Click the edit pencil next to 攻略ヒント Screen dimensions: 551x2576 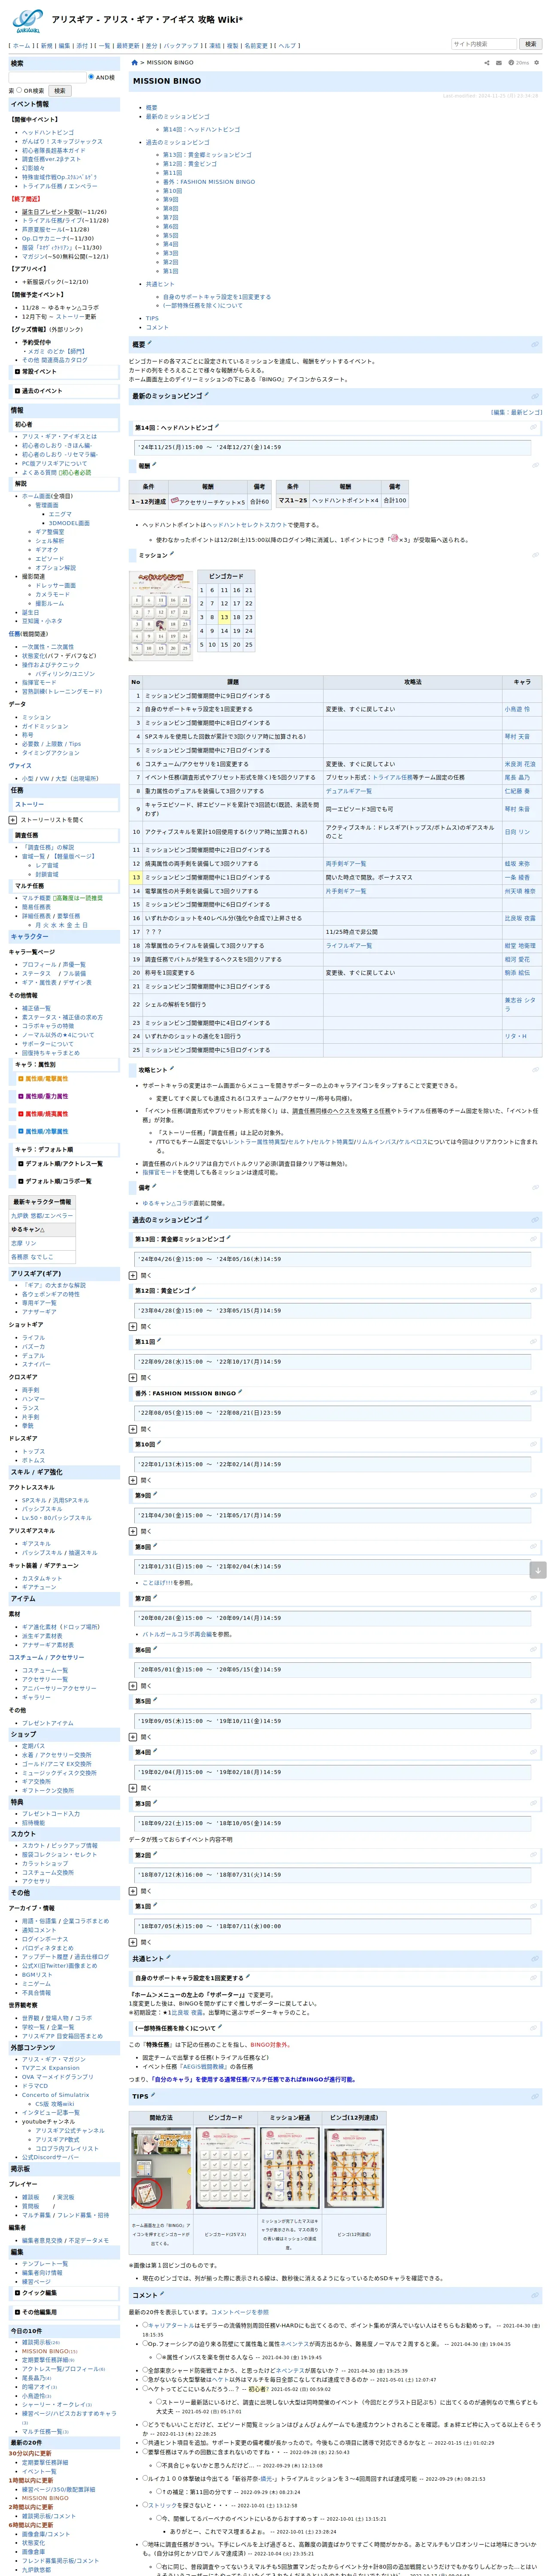coord(172,1068)
